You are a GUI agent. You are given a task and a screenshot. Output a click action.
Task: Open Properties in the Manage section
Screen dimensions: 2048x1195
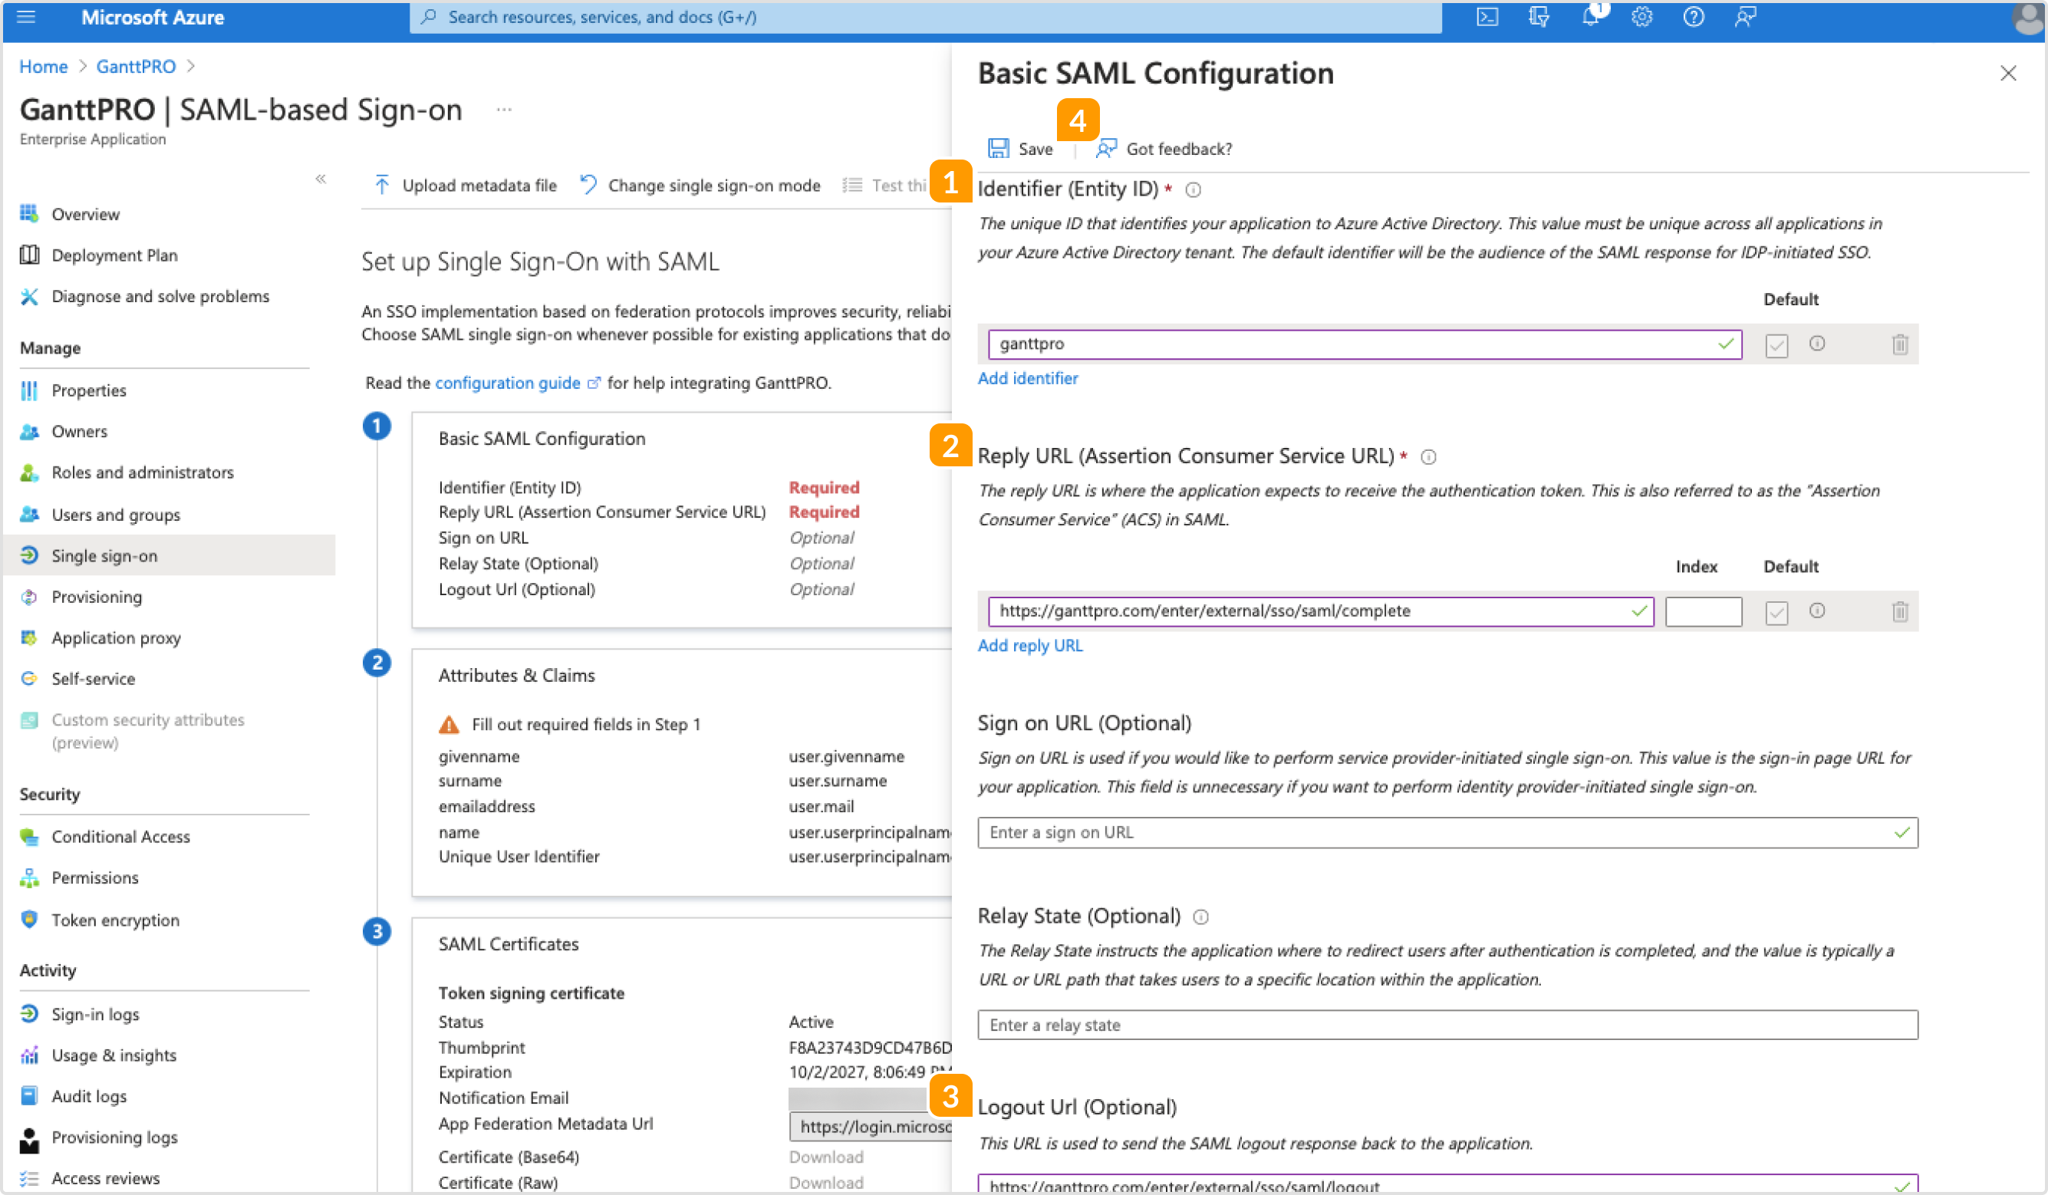pyautogui.click(x=88, y=391)
